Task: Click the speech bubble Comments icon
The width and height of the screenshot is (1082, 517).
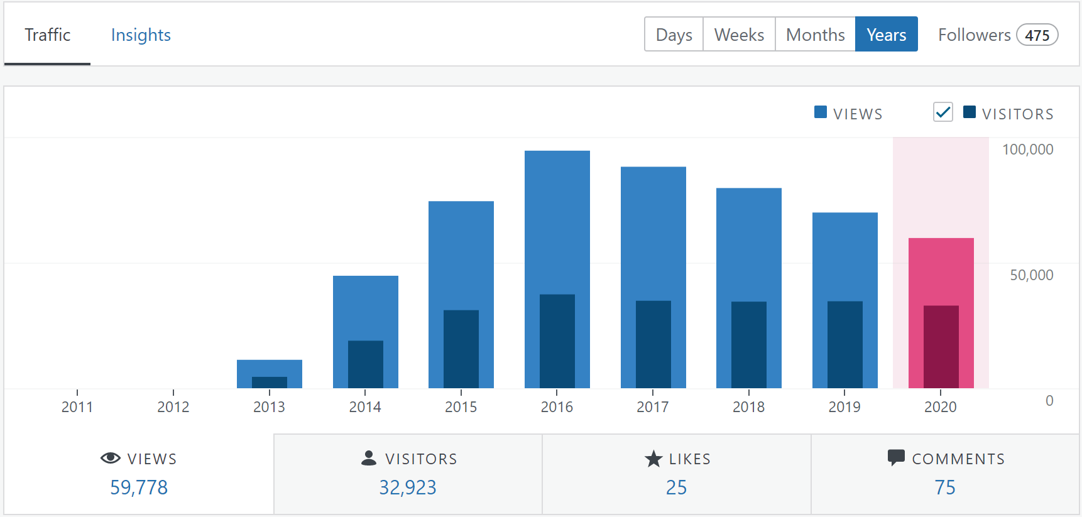Action: click(x=896, y=457)
